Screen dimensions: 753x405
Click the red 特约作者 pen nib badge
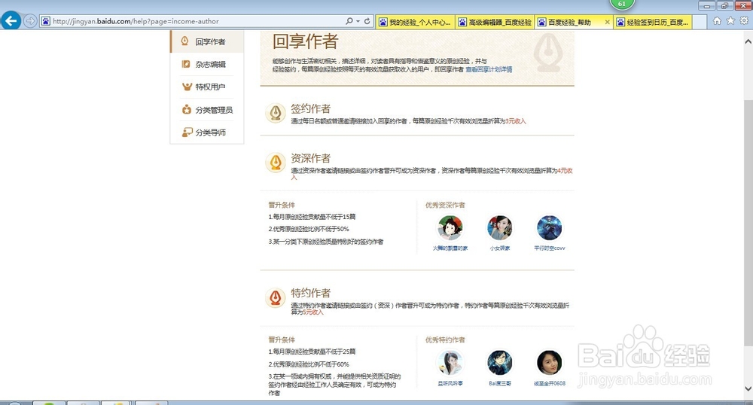276,297
